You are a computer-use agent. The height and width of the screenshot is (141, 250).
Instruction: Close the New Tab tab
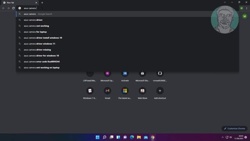point(36,3)
